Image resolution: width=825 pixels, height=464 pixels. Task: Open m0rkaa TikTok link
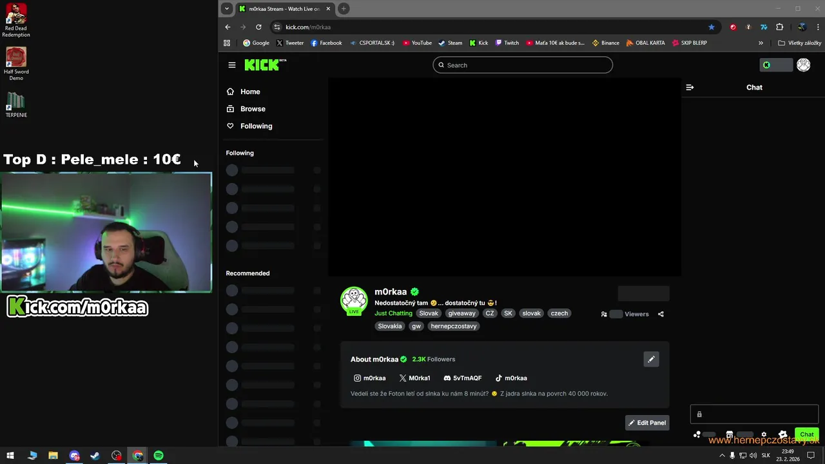[x=511, y=378]
